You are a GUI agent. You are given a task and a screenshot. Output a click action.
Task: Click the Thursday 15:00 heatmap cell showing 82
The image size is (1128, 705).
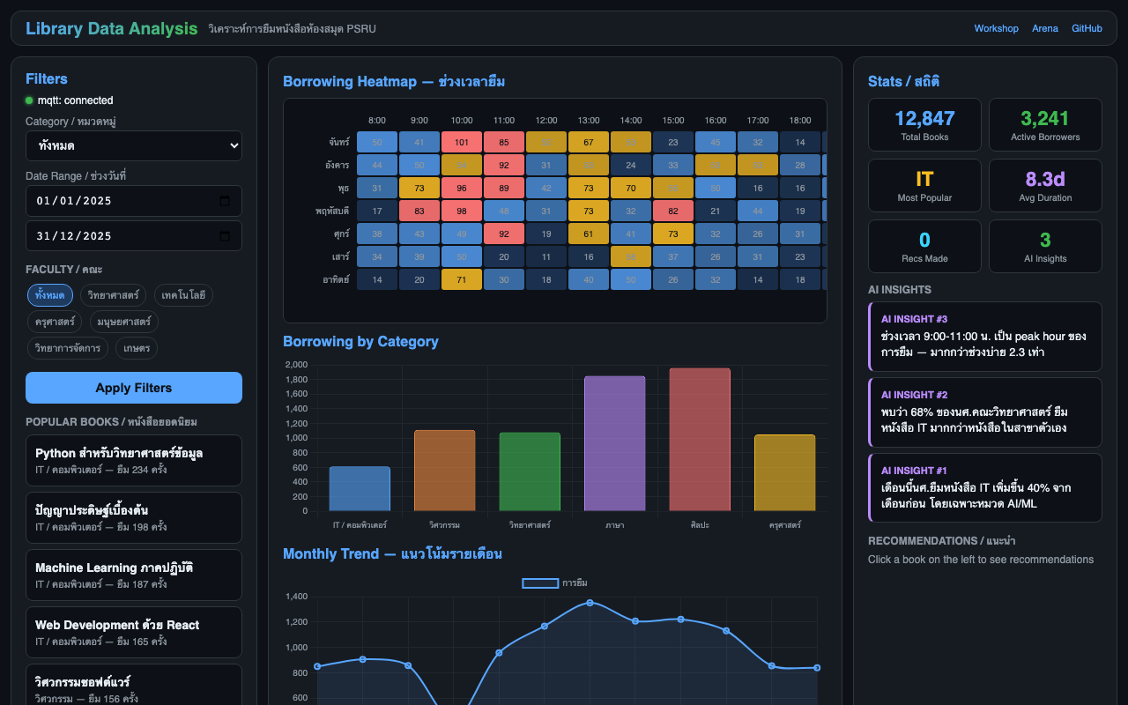(x=673, y=211)
